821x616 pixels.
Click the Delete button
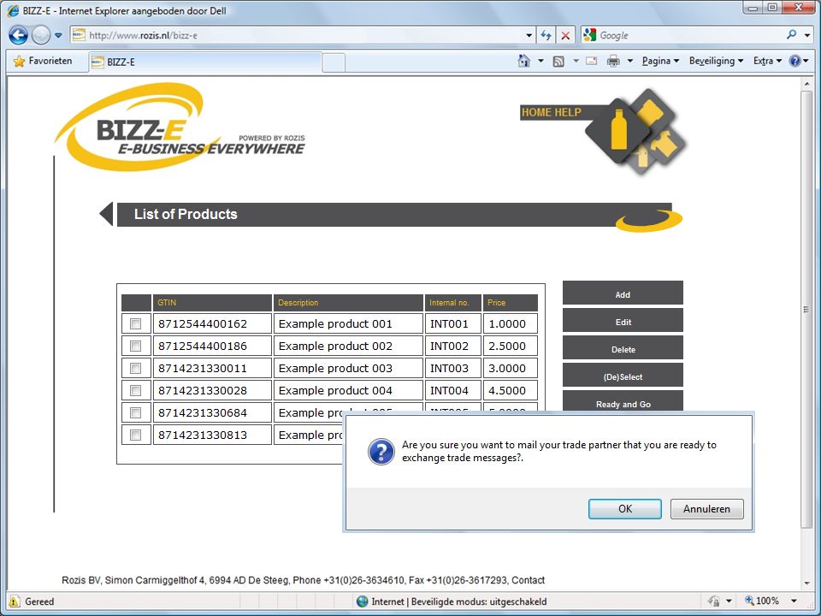(623, 347)
